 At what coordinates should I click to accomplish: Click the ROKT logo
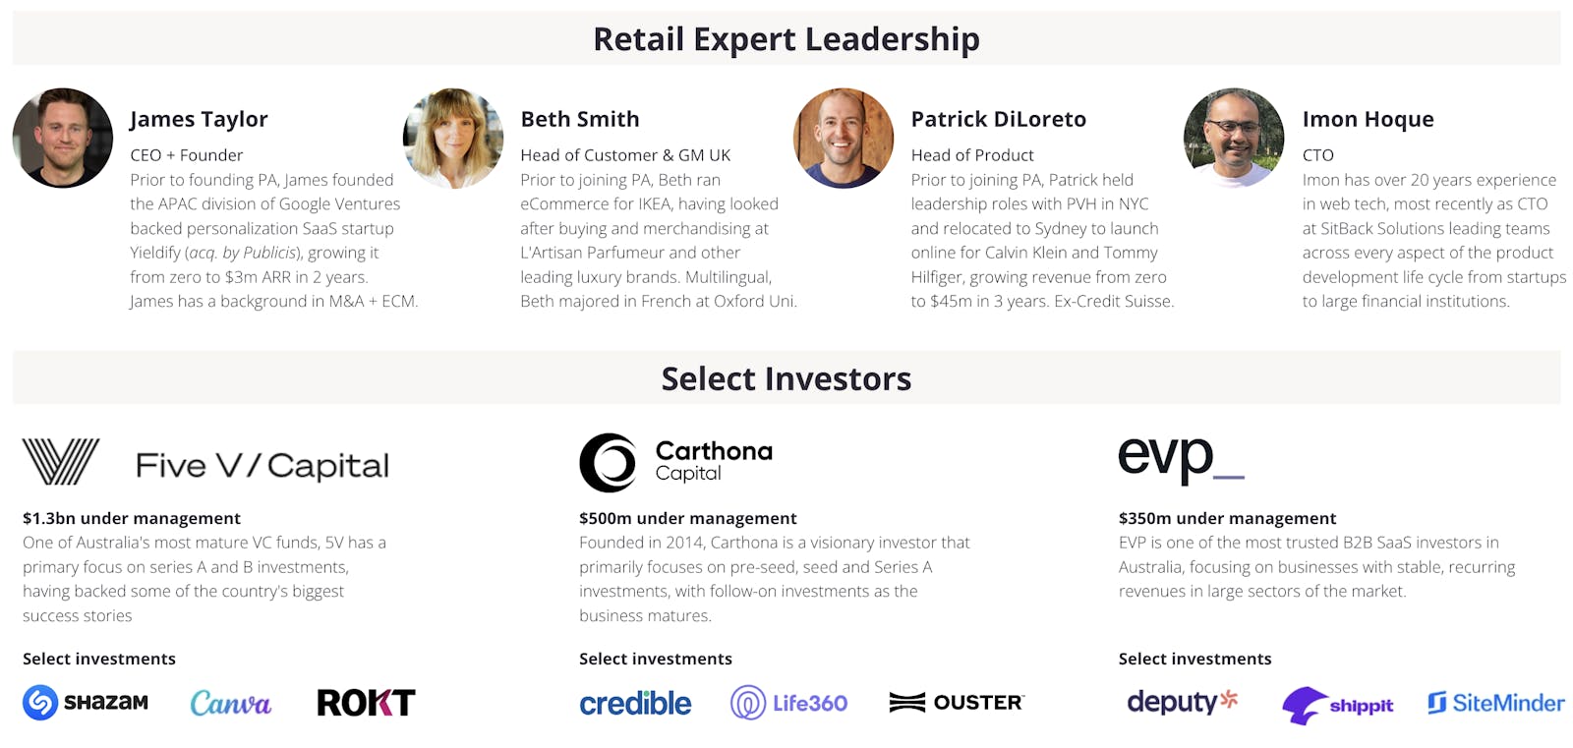click(366, 702)
